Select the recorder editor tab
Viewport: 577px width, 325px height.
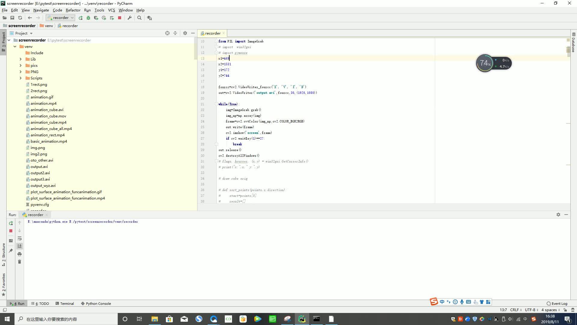(x=213, y=33)
